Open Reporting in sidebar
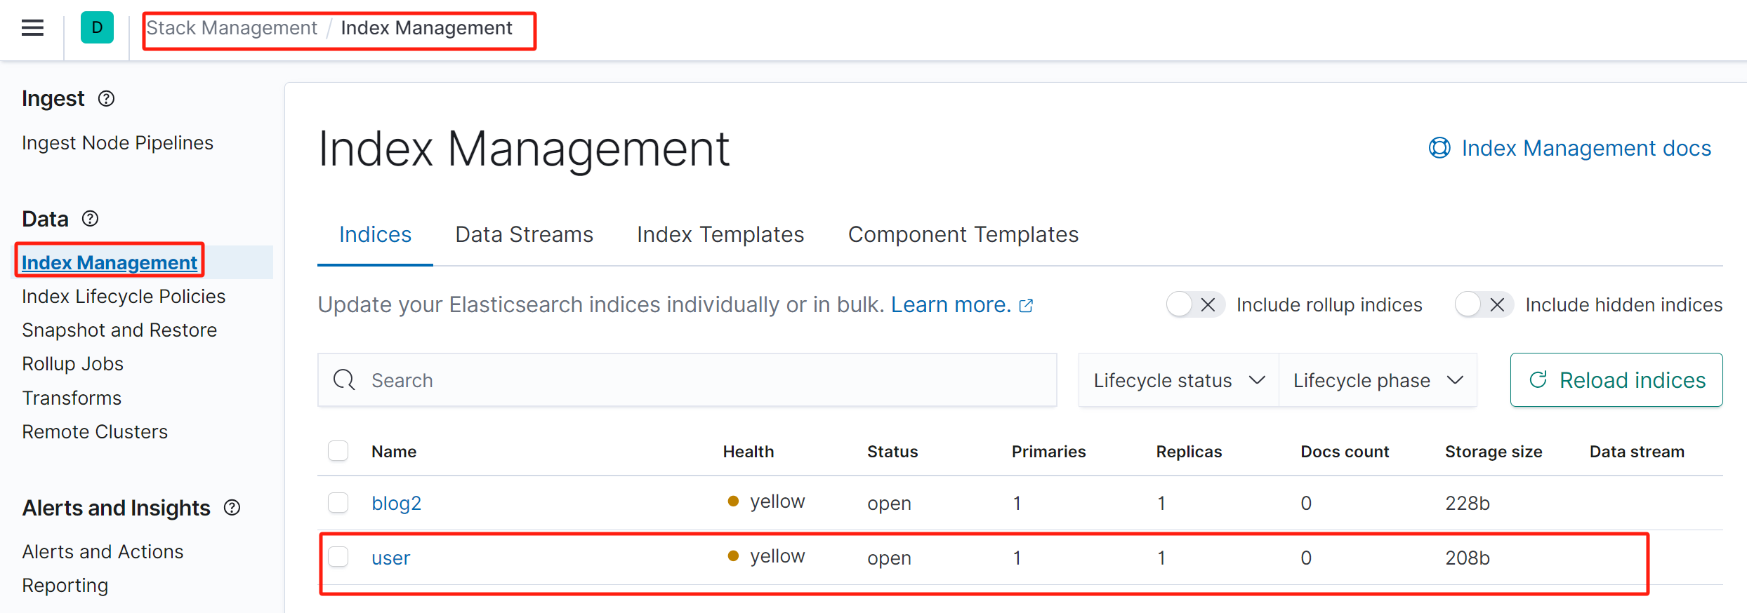 click(x=65, y=586)
